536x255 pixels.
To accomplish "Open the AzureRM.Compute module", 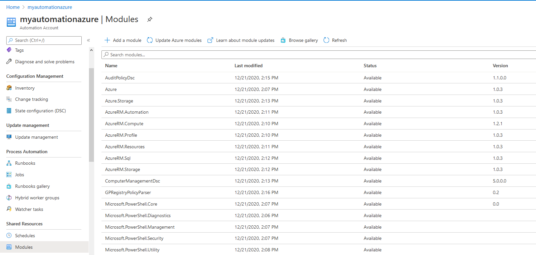I will point(124,124).
